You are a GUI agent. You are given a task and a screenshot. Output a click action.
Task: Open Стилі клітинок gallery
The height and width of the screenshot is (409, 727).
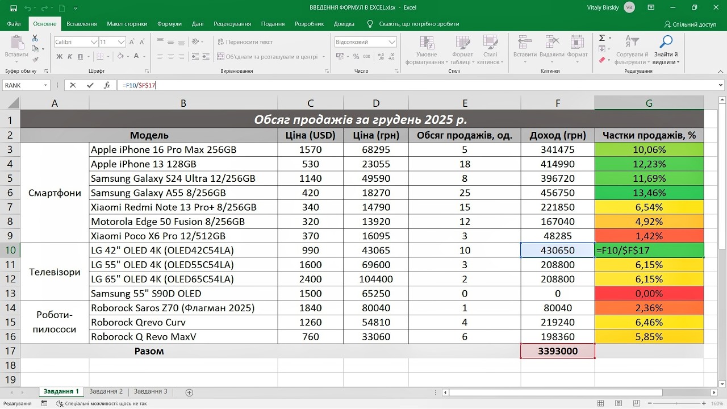[x=490, y=50]
